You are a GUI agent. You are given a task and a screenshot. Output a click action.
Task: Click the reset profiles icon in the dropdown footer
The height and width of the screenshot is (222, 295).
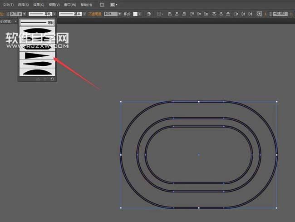point(51,79)
